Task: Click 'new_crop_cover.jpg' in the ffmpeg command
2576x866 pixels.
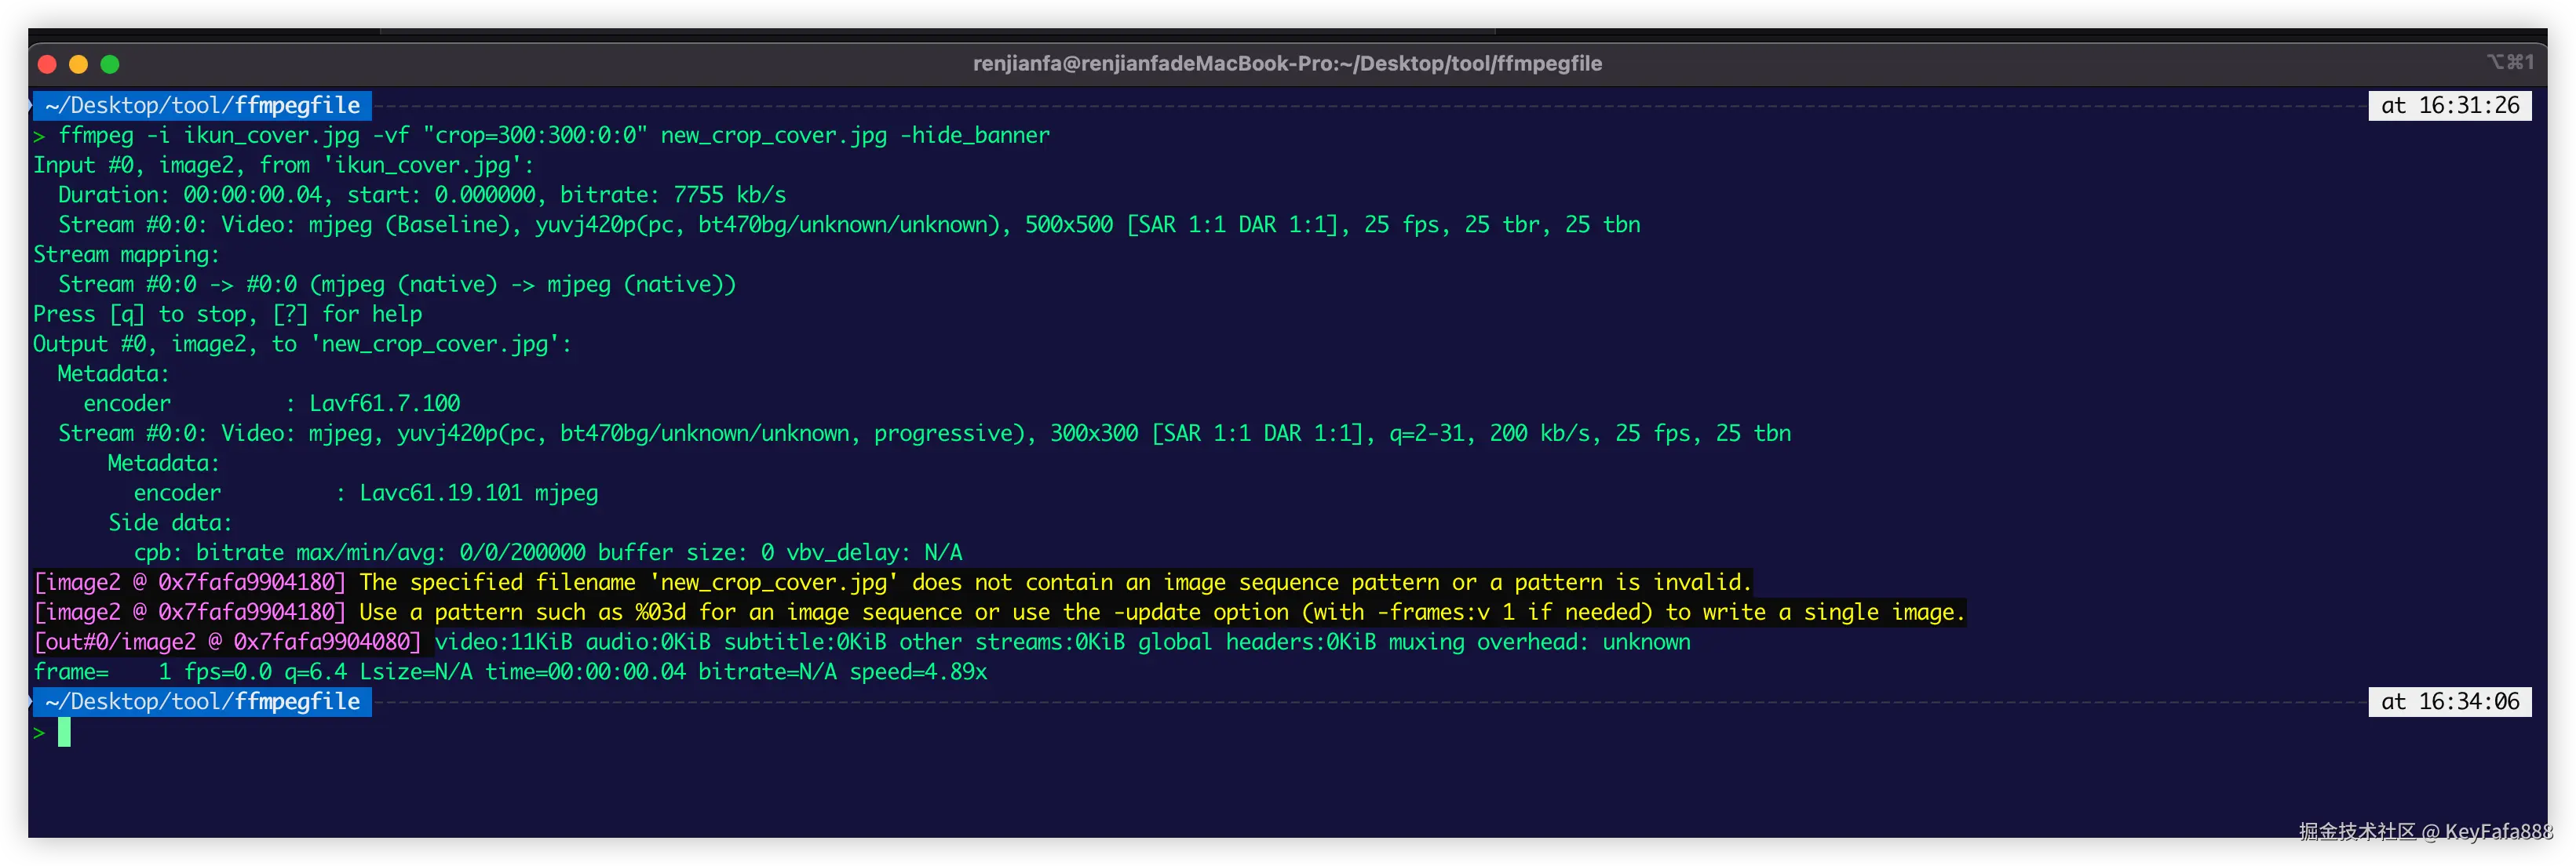Action: coord(773,136)
